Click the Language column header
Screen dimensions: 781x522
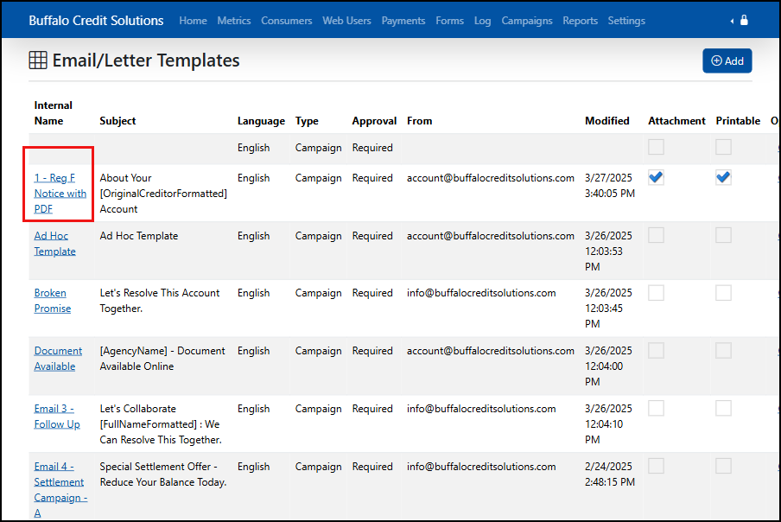point(261,121)
